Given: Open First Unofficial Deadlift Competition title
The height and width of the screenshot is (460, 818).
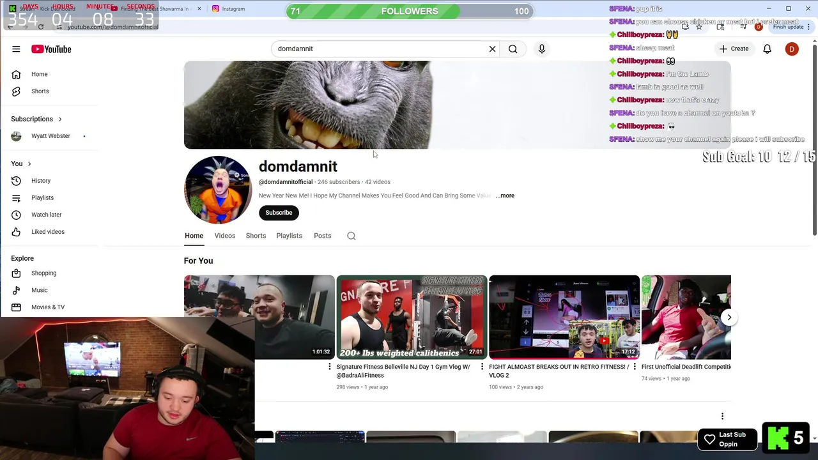Looking at the screenshot, I should pos(686,367).
